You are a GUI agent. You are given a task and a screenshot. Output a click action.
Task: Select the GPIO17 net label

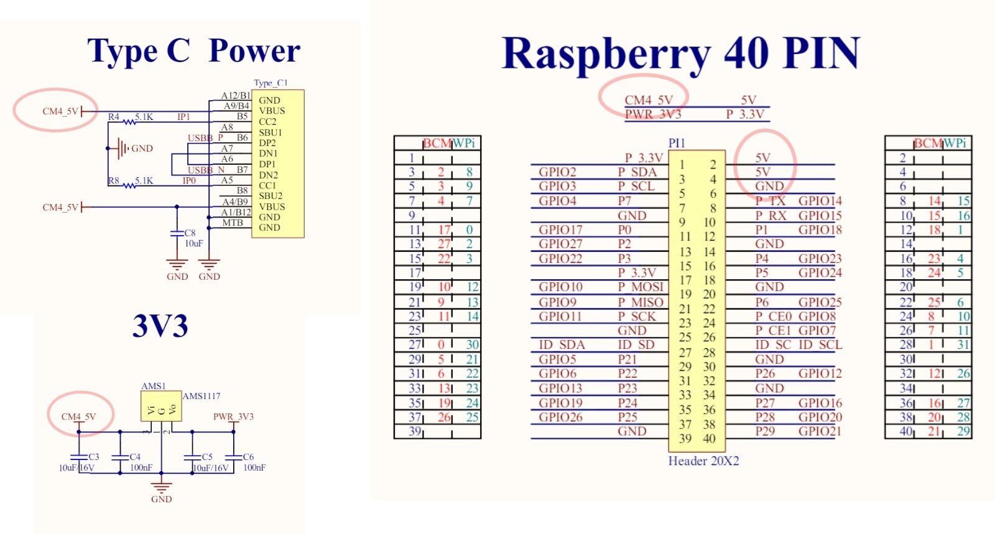[x=560, y=230]
